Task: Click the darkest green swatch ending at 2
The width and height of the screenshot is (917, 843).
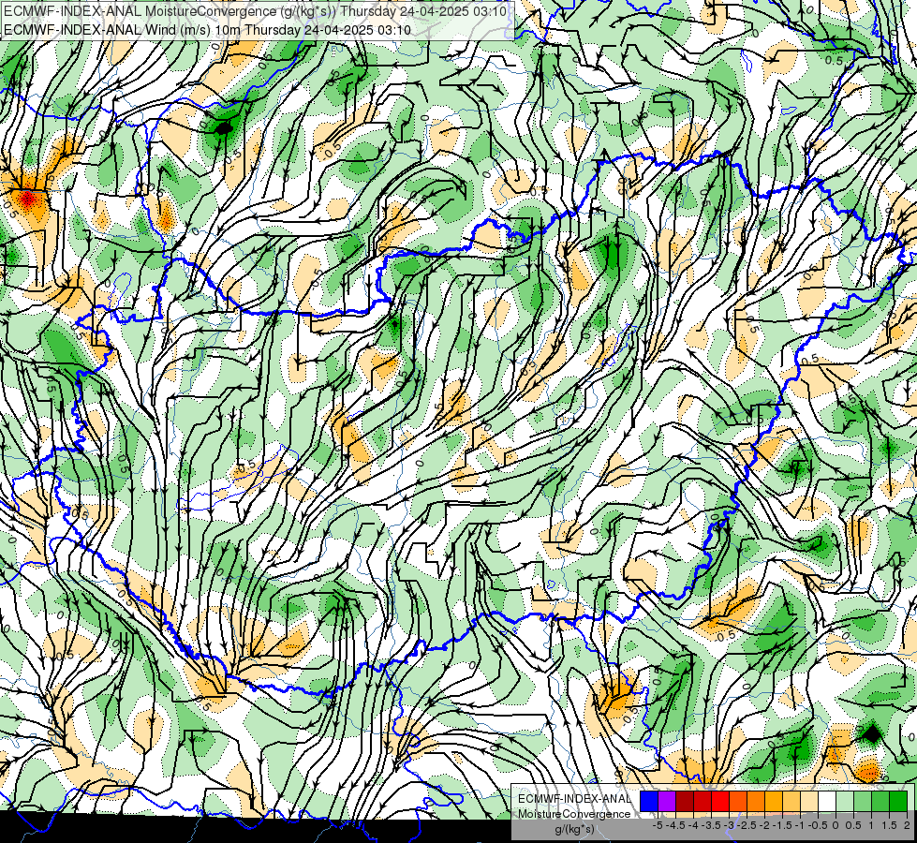Action: point(898,802)
